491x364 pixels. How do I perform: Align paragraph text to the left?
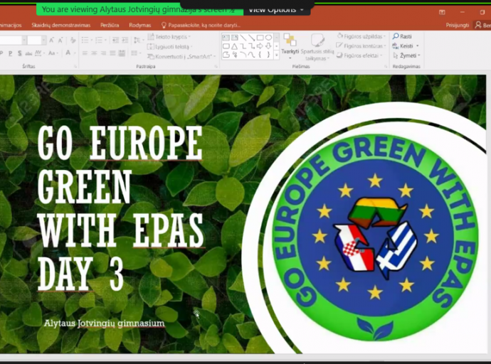point(85,53)
